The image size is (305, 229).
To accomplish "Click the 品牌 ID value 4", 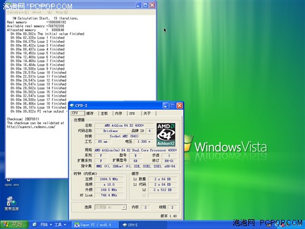I will pyautogui.click(x=149, y=131).
